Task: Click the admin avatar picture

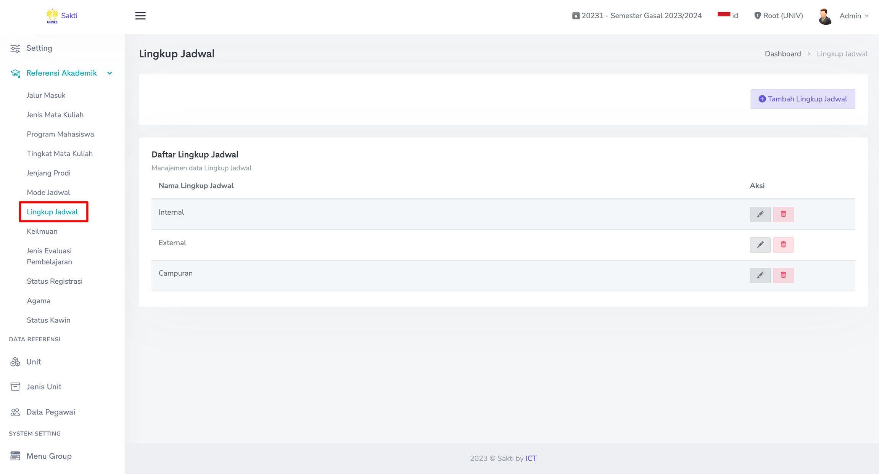Action: point(825,16)
